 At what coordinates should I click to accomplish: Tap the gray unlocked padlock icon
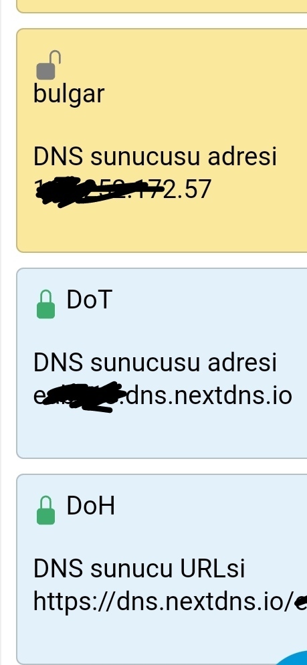point(48,65)
